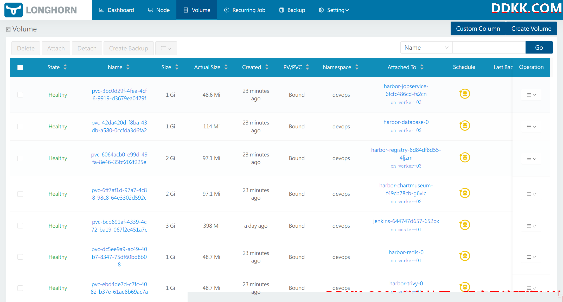The width and height of the screenshot is (563, 302).
Task: Sort table by Namespace column arrows
Action: 357,67
